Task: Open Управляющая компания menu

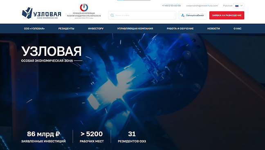Action: [x=135, y=29]
